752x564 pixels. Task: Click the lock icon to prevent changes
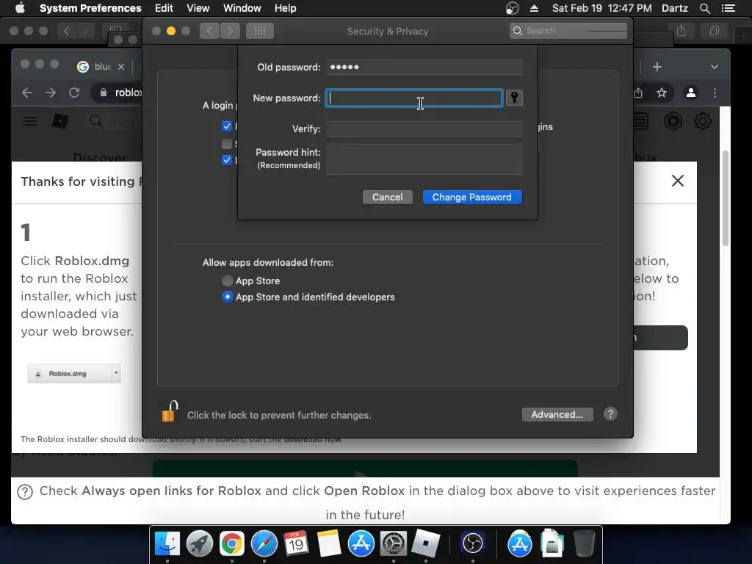[x=170, y=411]
